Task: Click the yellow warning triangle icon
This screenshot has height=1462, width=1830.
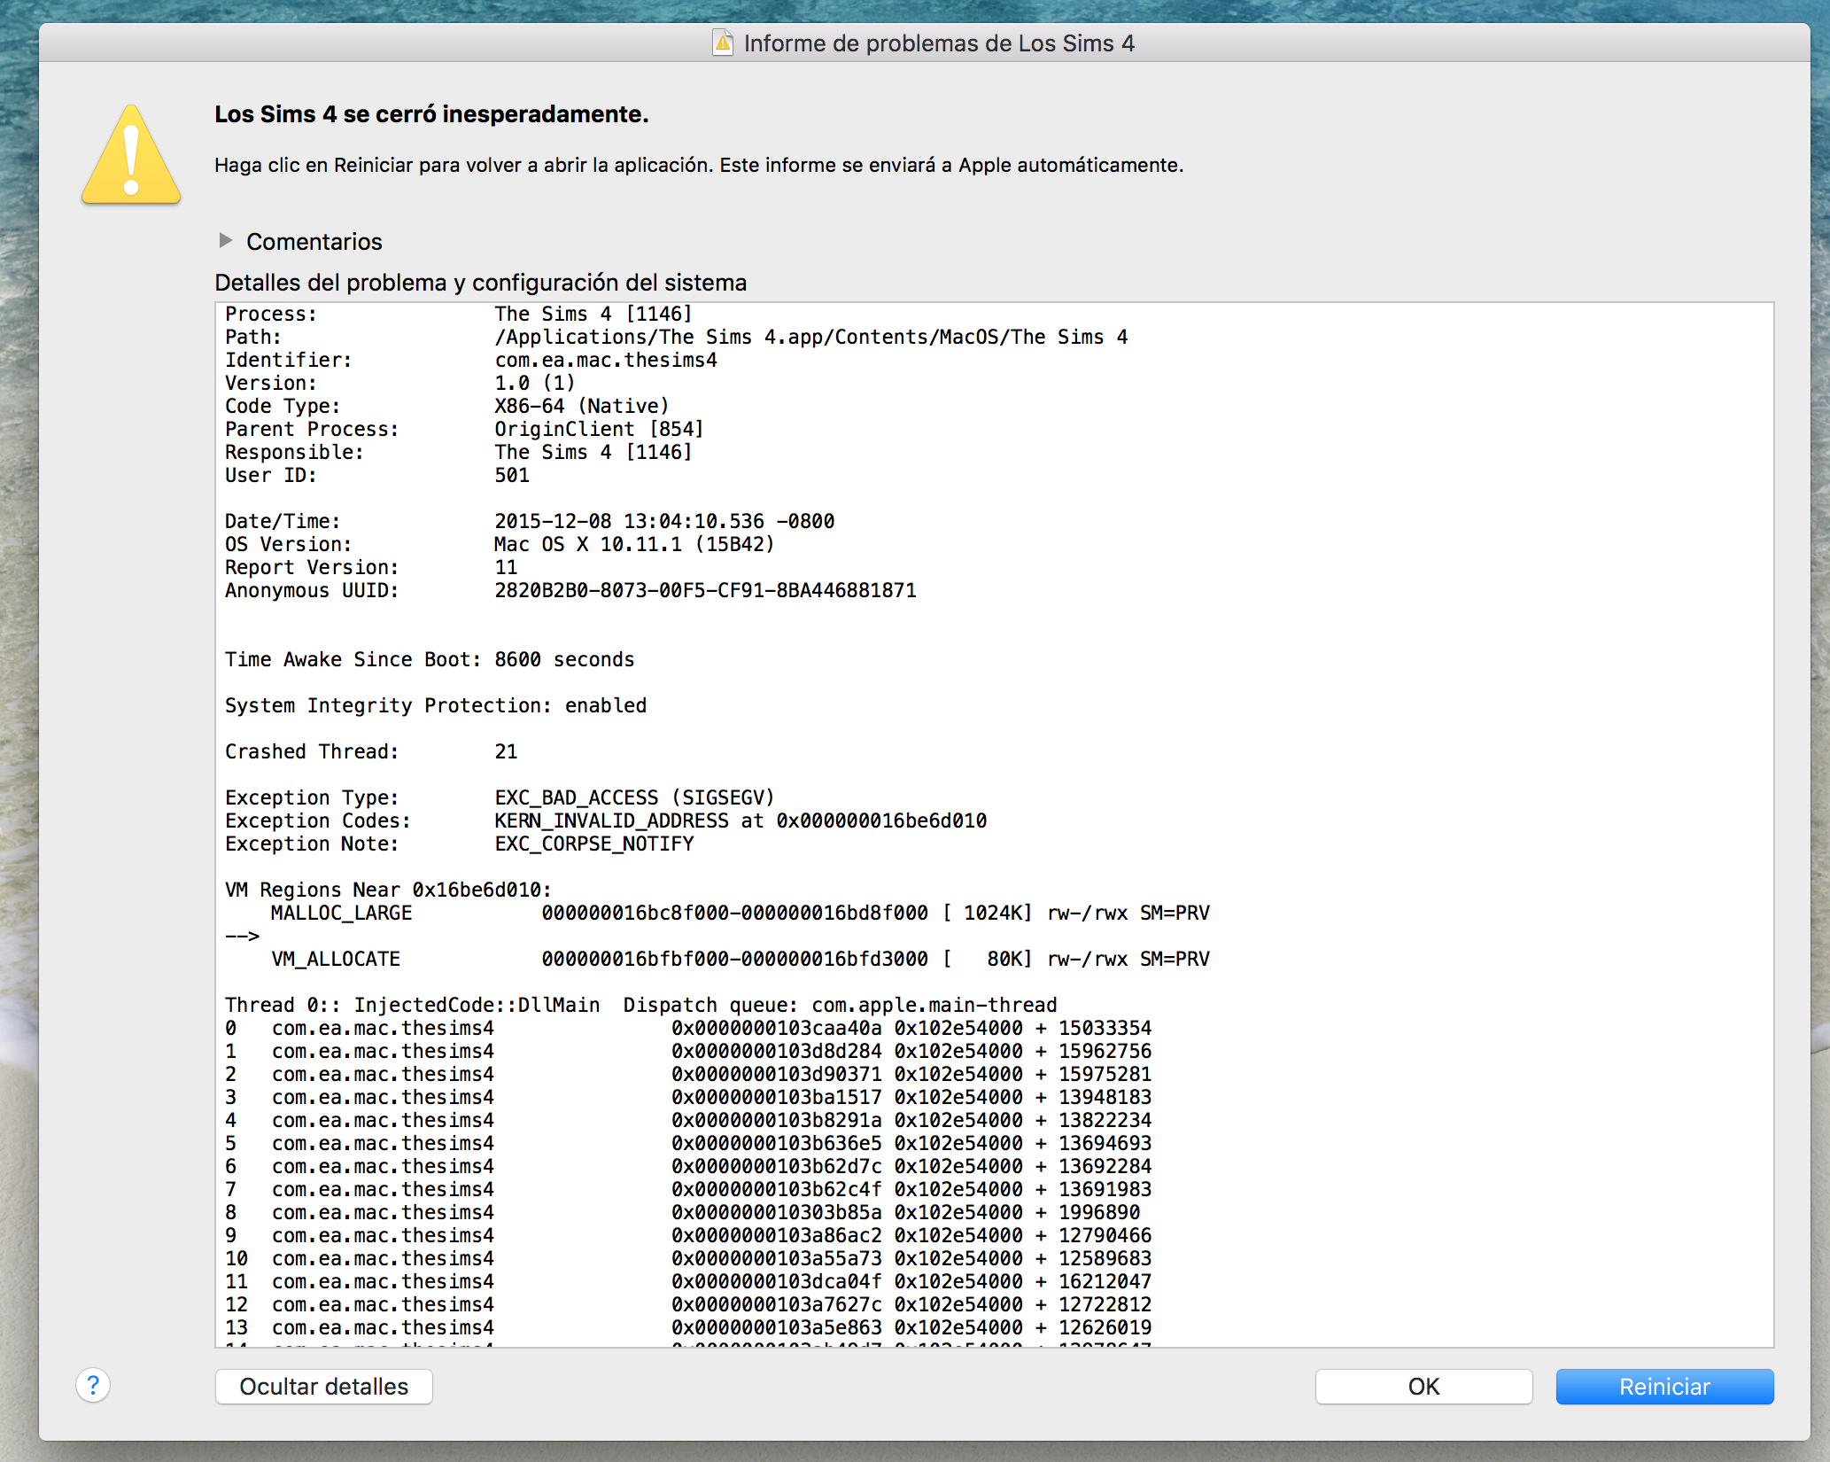Action: (131, 154)
